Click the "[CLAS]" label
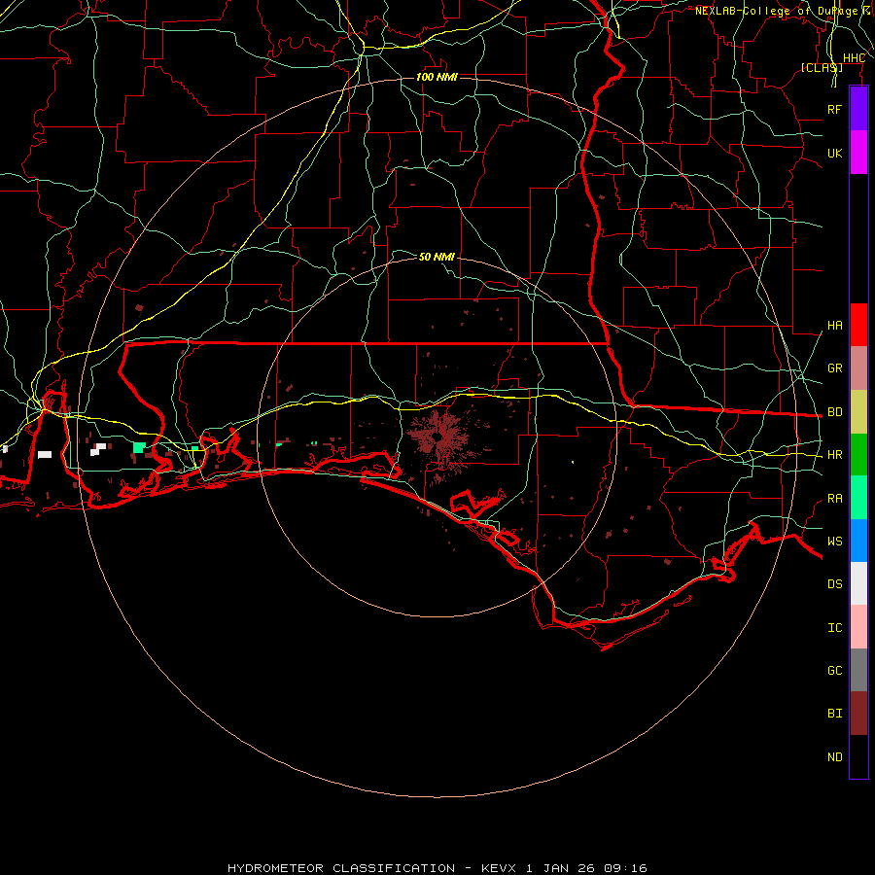The image size is (875, 875). click(x=822, y=67)
